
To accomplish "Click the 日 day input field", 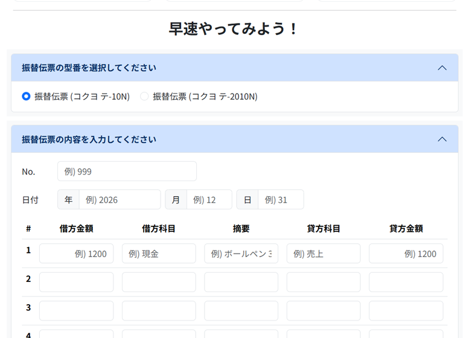I will (x=281, y=200).
